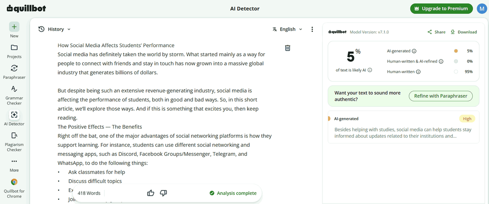
Task: Click Upgrade to Premium button
Action: pyautogui.click(x=441, y=9)
